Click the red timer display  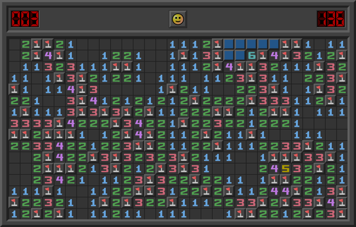coord(331,19)
